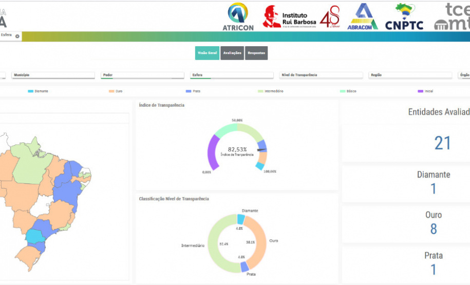Remove the Esfera filter chip

pyautogui.click(x=17, y=36)
